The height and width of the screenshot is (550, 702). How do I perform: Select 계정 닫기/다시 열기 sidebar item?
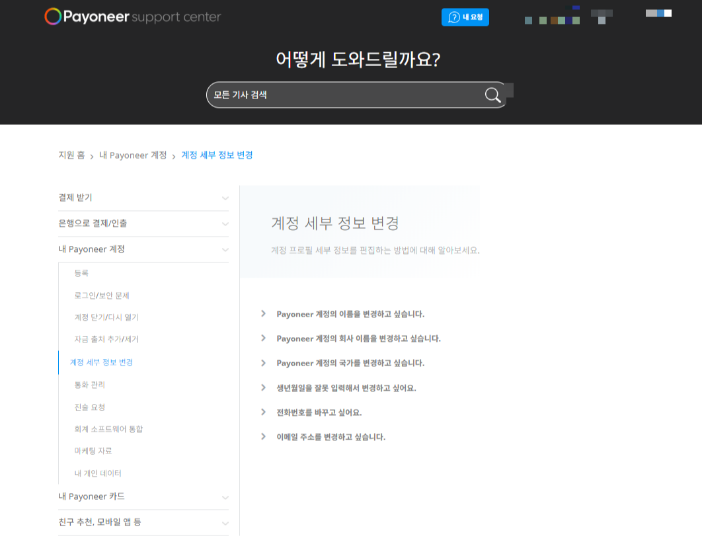coord(106,317)
